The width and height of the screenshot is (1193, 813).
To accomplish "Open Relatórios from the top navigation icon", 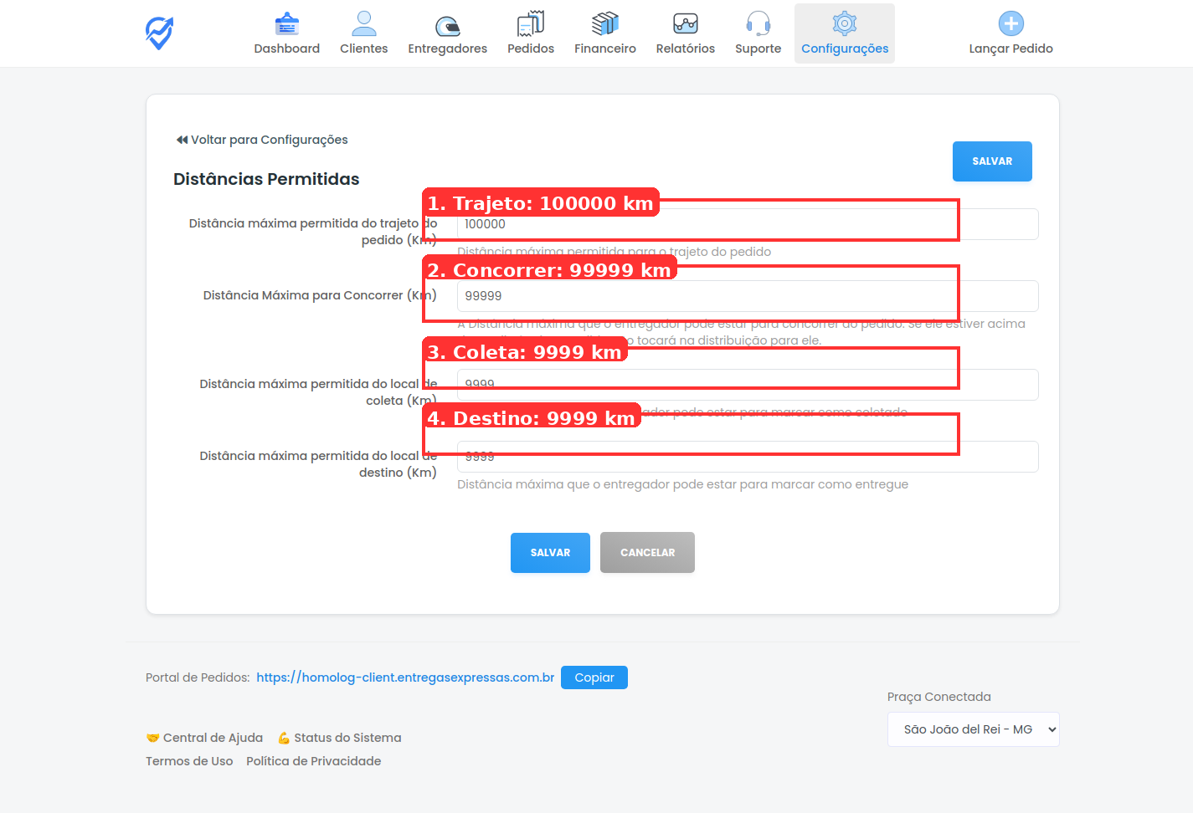I will click(685, 23).
